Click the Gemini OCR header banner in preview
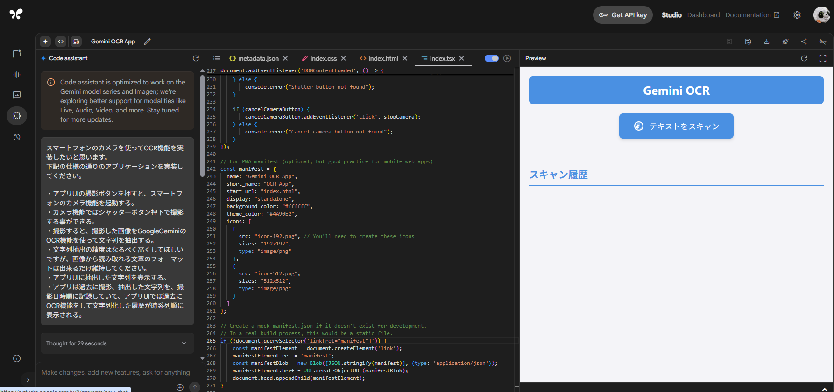The image size is (834, 392). (x=676, y=90)
